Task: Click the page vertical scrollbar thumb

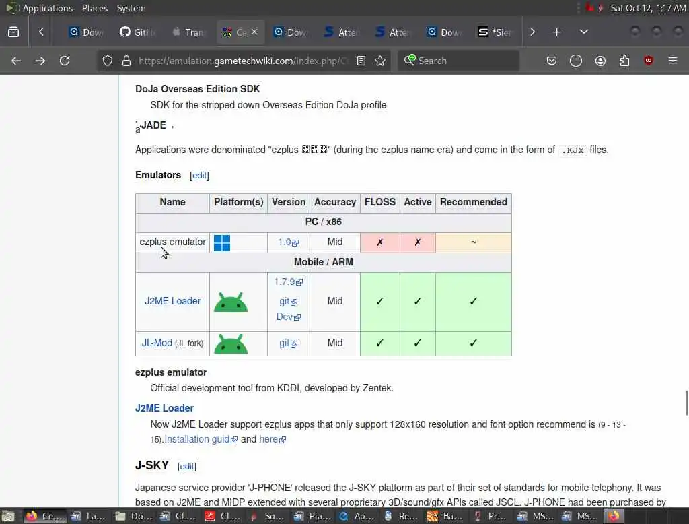Action: [x=687, y=403]
